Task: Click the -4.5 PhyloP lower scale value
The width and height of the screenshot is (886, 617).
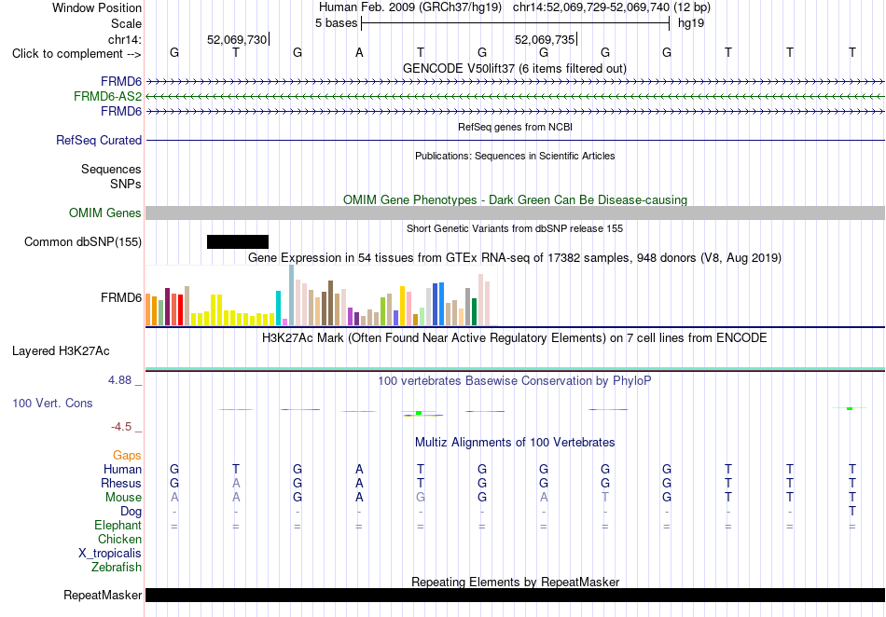Action: pos(121,427)
